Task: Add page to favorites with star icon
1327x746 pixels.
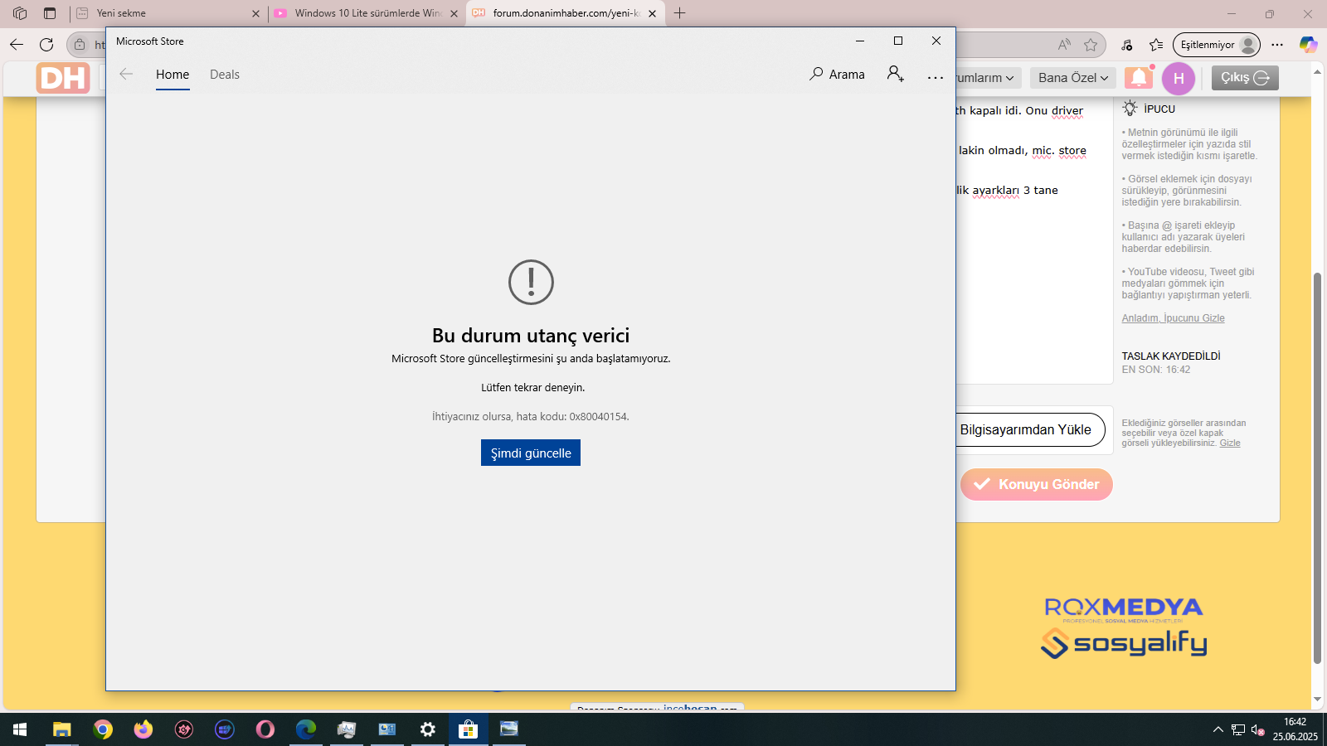Action: 1091,45
